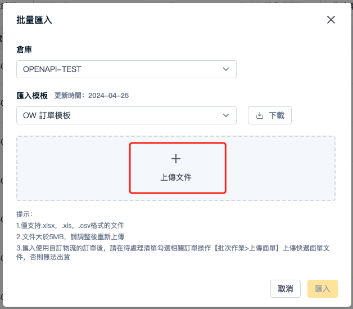Screen dimensions: 353x309
Task: Click the red-outlined upload box
Action: (178, 168)
